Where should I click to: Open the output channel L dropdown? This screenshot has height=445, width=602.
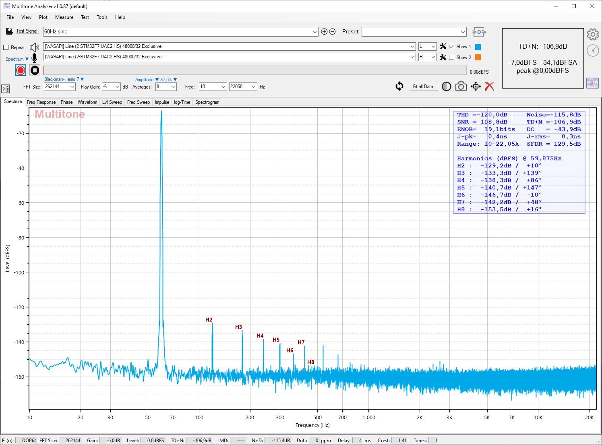[433, 46]
